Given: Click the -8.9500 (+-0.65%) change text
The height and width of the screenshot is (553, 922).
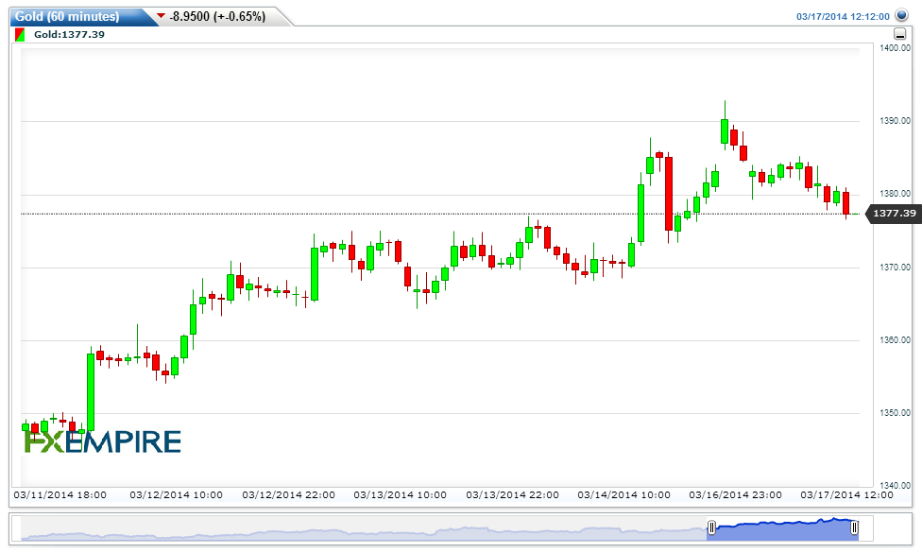Looking at the screenshot, I should pos(217,16).
